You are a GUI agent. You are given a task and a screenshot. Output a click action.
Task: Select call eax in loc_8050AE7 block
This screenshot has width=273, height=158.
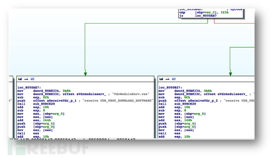click(x=29, y=133)
